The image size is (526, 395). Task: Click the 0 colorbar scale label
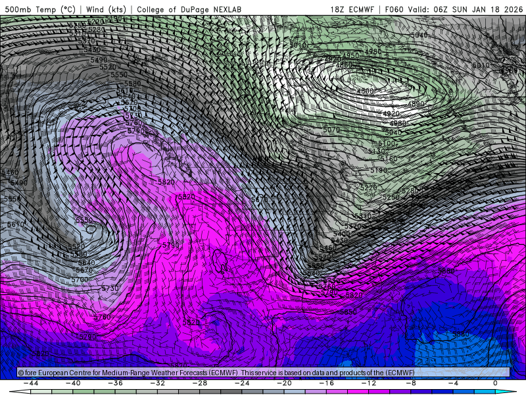coord(496,383)
